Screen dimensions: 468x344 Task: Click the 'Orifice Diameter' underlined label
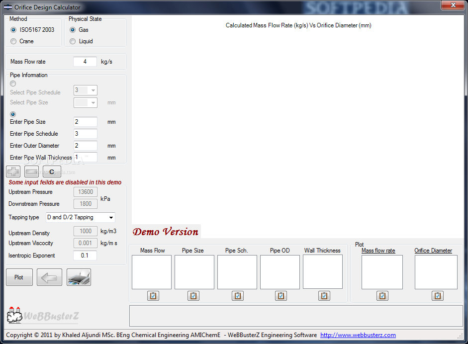pos(433,251)
